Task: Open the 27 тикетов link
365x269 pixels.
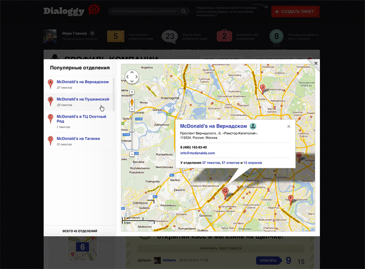Action: click(211, 163)
